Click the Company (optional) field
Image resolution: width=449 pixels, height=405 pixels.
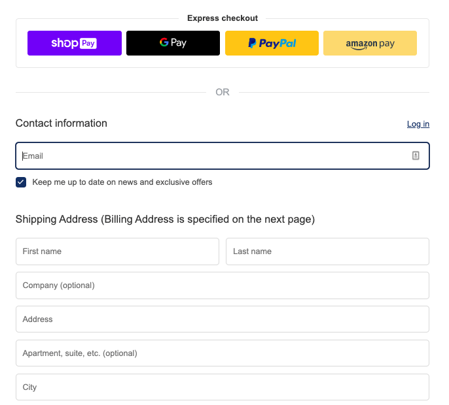[223, 285]
